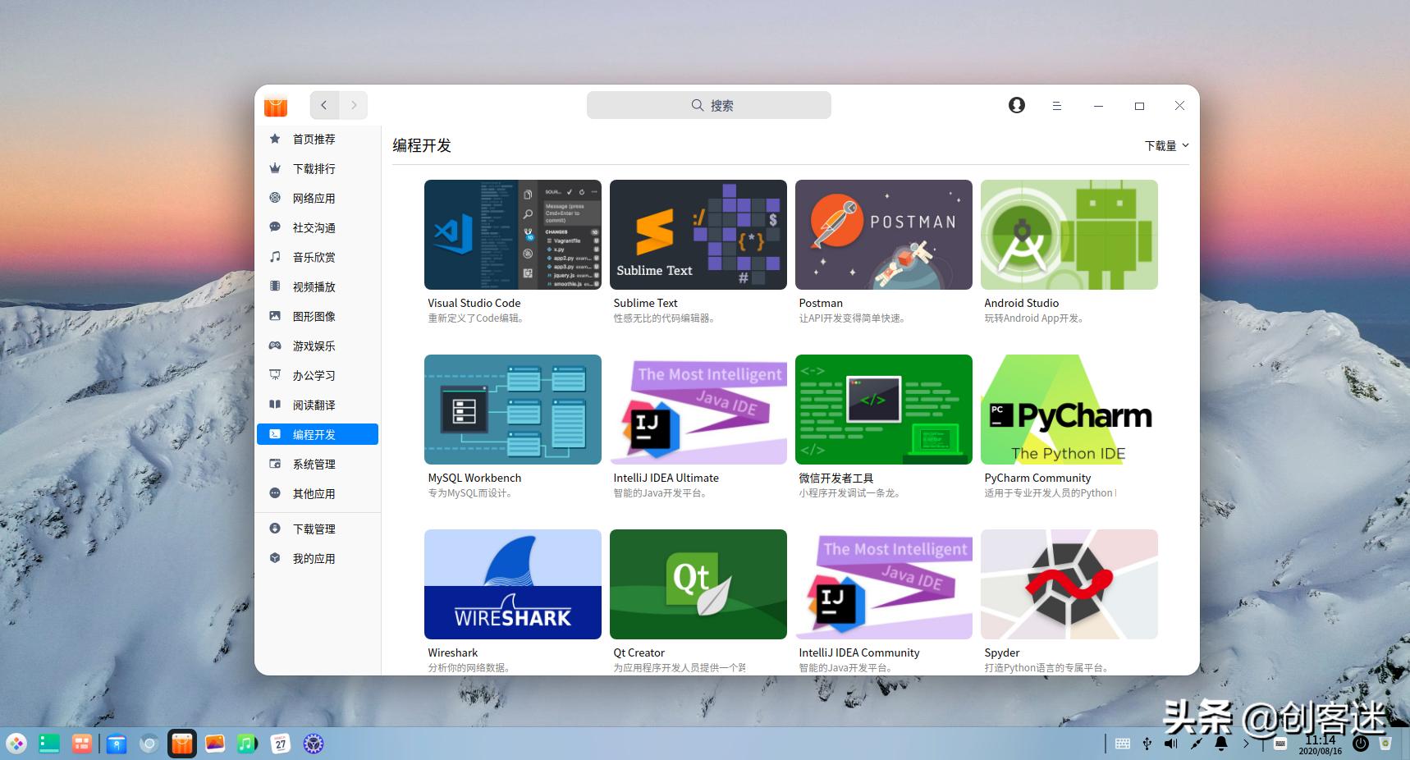The height and width of the screenshot is (760, 1410).
Task: Open the control center gear icon in dock
Action: click(313, 743)
